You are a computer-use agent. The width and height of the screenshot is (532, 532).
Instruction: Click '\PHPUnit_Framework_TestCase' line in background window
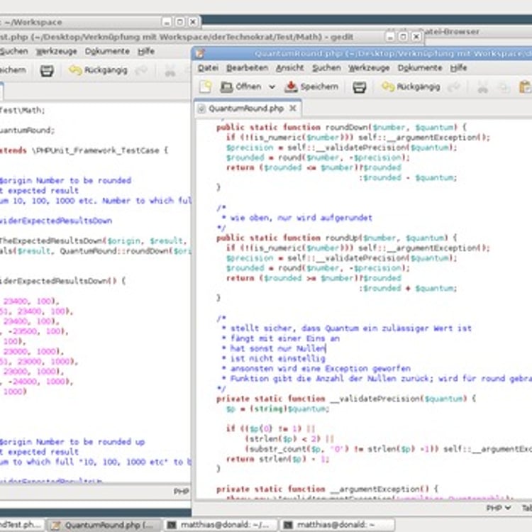[84, 150]
